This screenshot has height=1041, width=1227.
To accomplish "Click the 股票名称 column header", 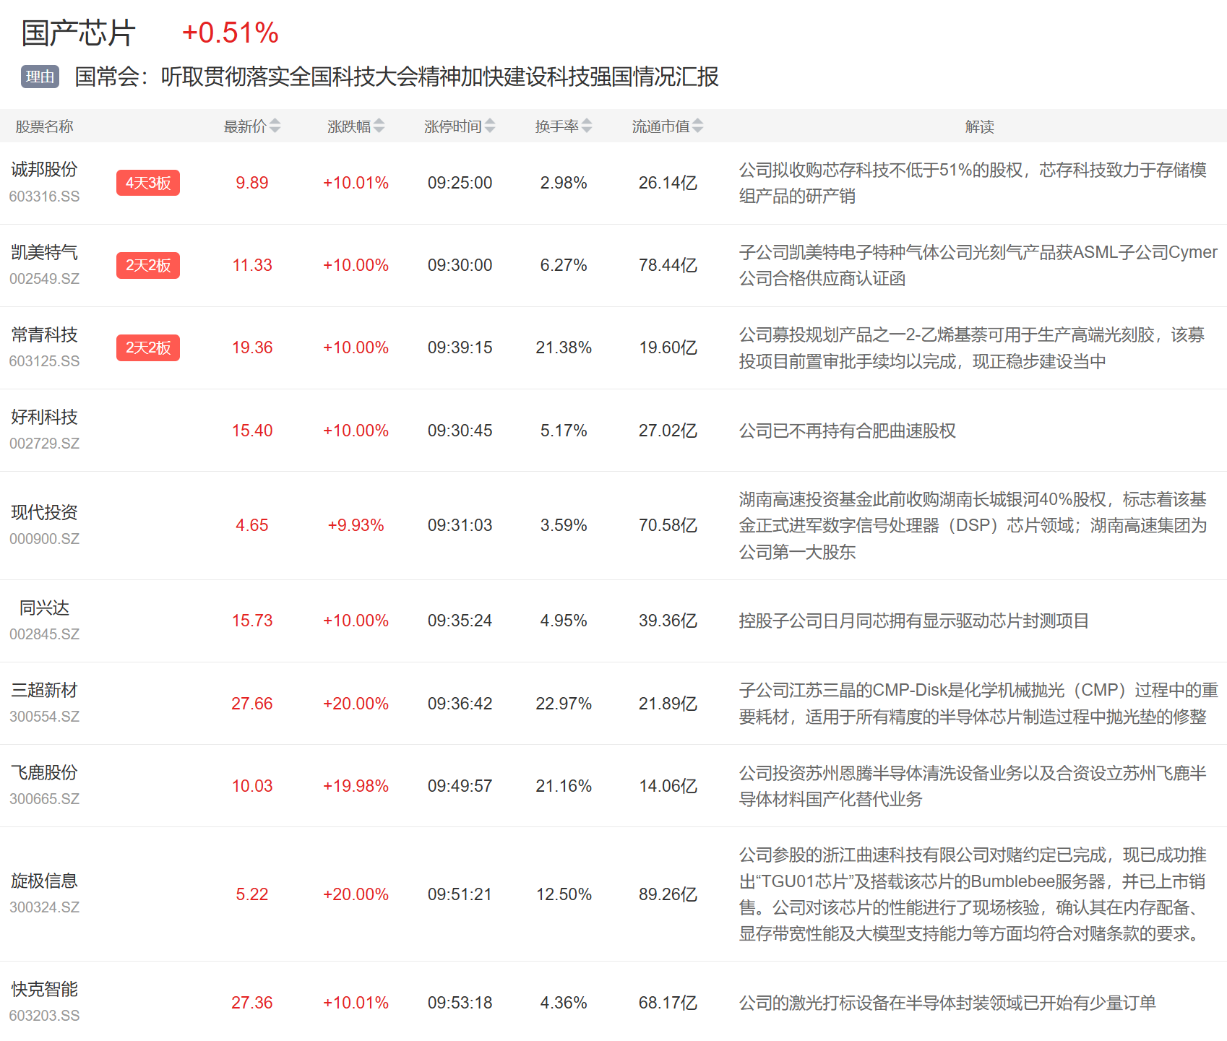I will 44,126.
